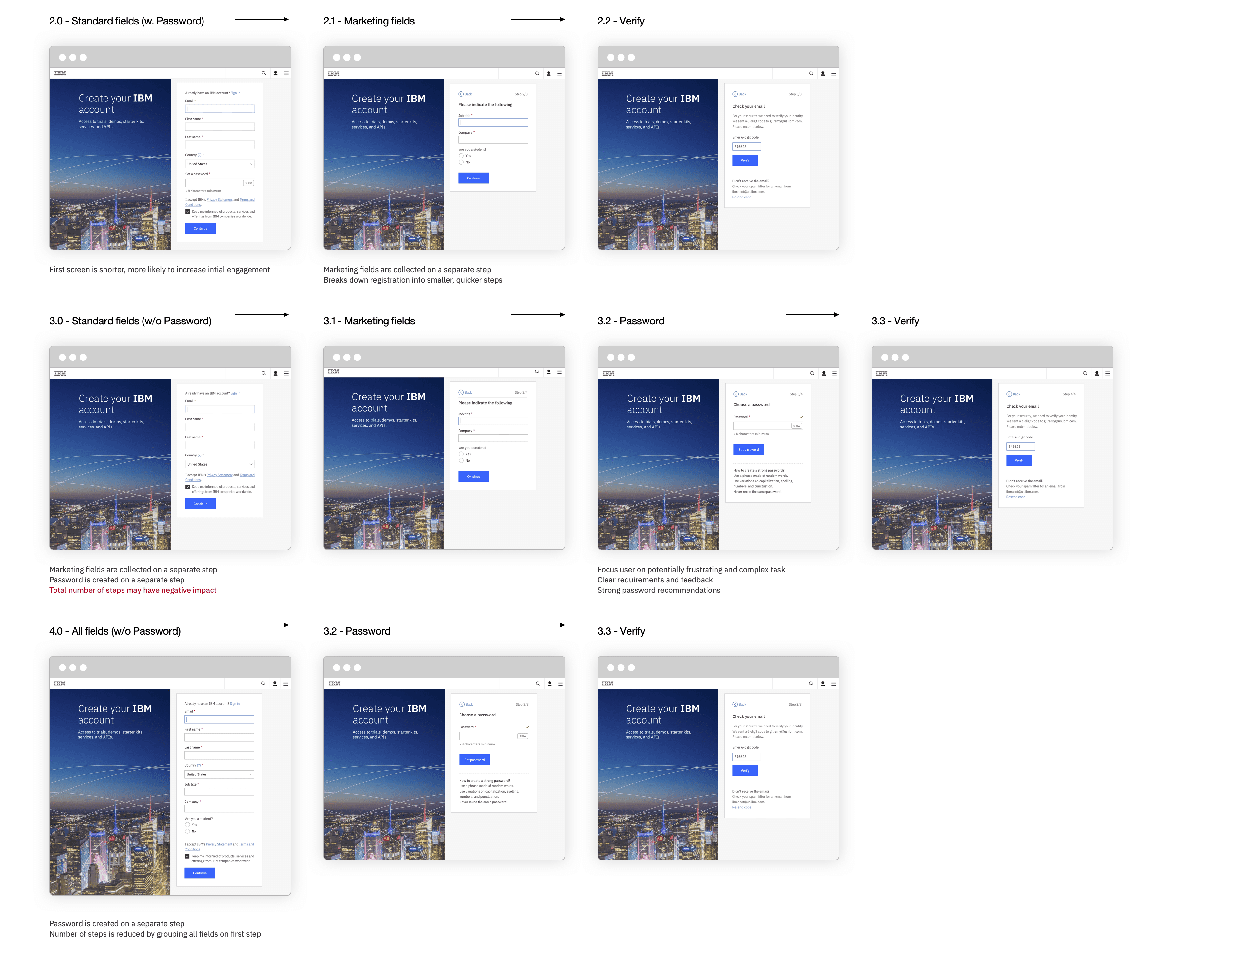Screen dimensions: 1246x961
Task: Click Job title field in 3.1 Marketing fields screen
Action: tap(493, 421)
